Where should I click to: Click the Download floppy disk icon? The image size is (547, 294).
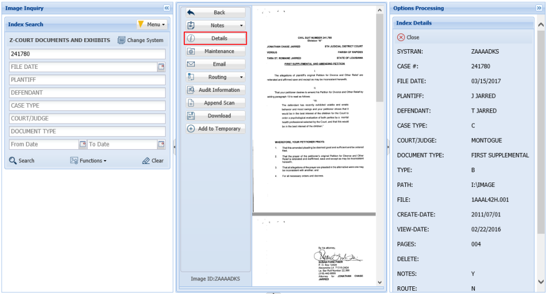tap(191, 116)
